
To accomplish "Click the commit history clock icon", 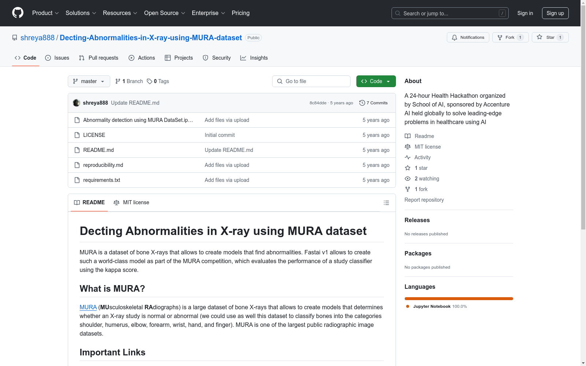I will tap(362, 103).
